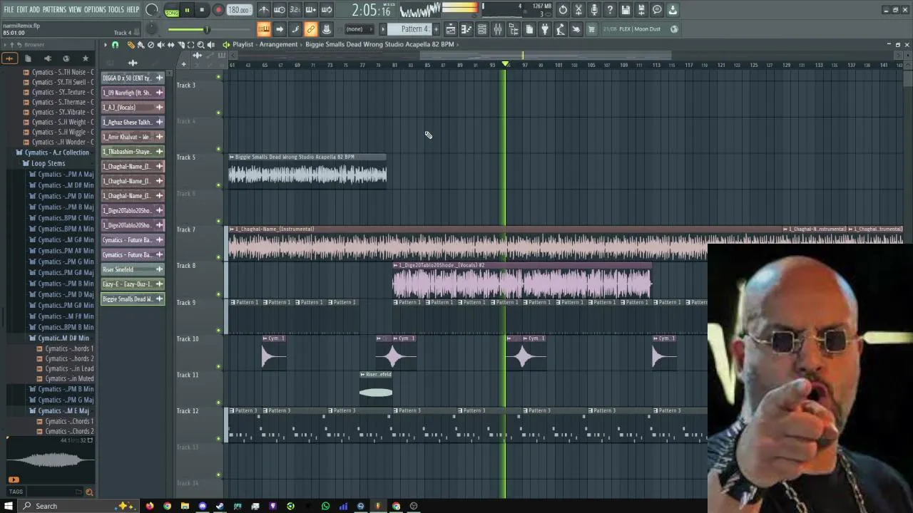Click the browser Search magnifier icon

[89, 492]
